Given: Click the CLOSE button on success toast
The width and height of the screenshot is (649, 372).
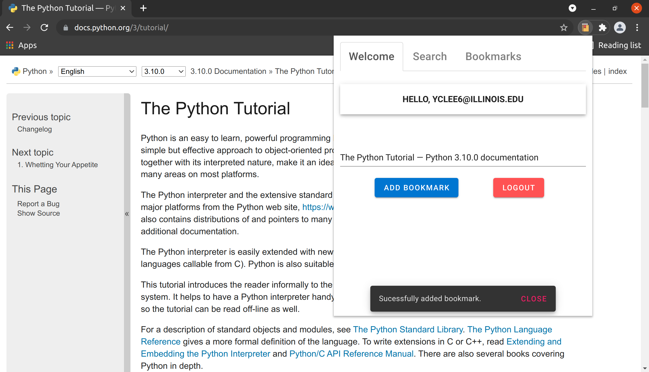Looking at the screenshot, I should click(534, 298).
